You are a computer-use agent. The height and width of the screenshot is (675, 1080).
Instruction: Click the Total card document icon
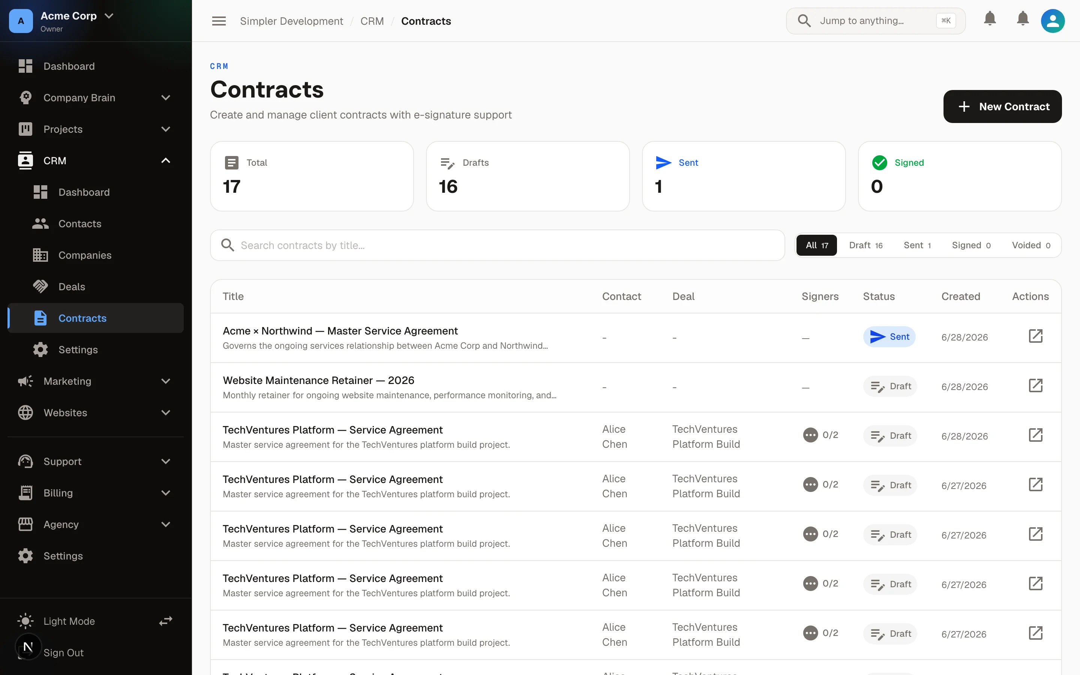[231, 163]
